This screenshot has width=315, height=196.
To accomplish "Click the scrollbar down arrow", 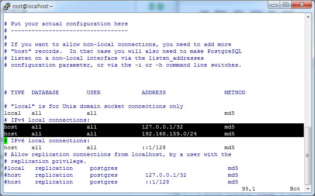I will click(308, 189).
